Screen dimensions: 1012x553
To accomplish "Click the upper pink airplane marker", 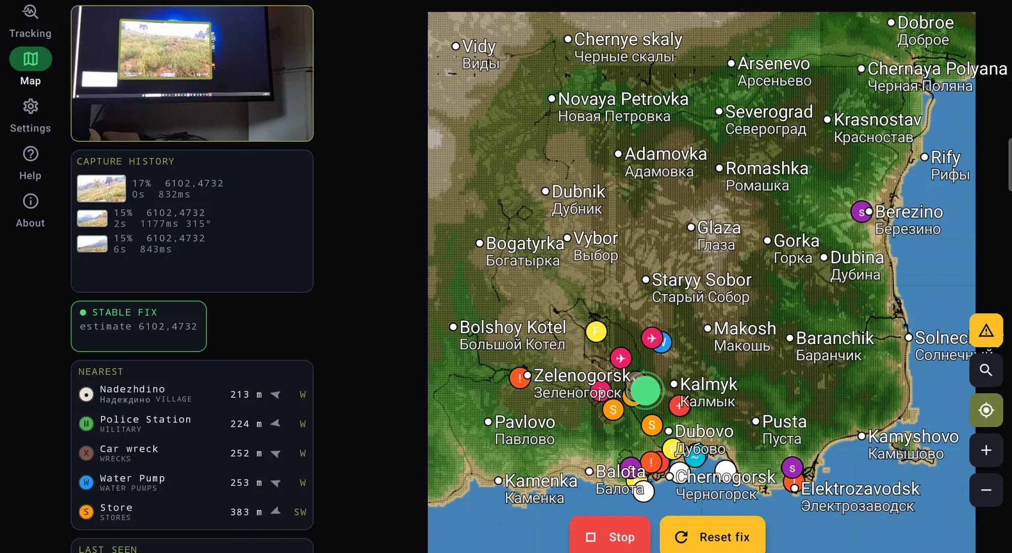I will pyautogui.click(x=652, y=337).
